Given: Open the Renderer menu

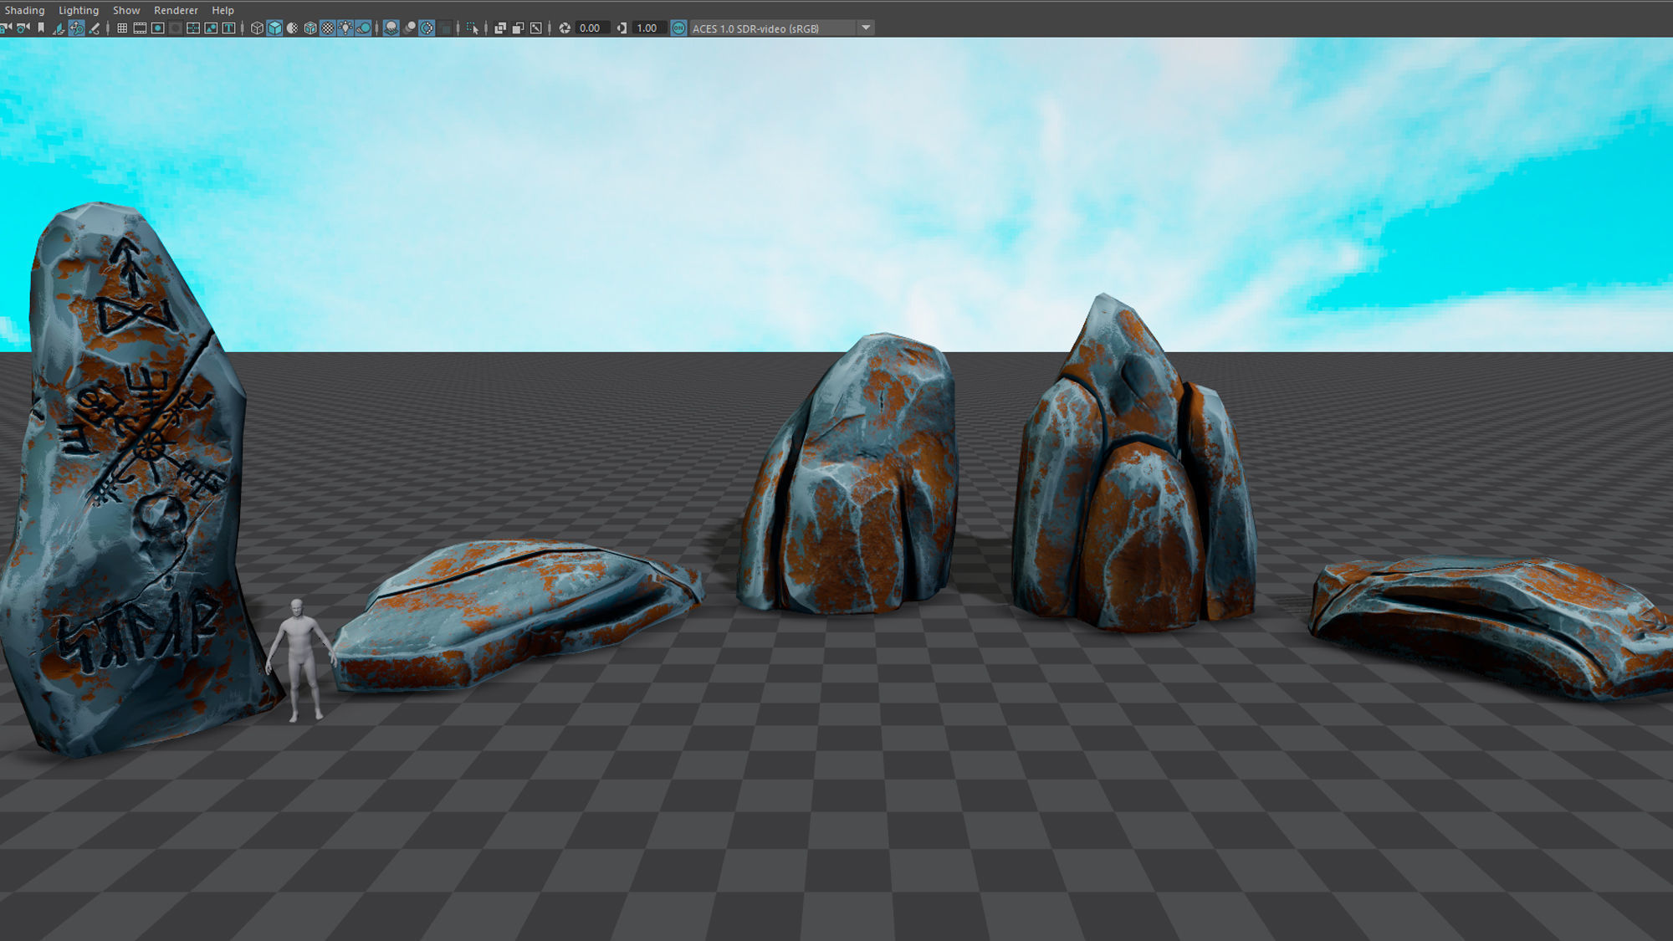Looking at the screenshot, I should click(176, 10).
